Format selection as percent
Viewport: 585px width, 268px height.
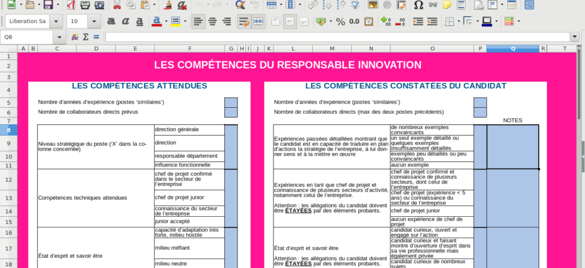click(340, 21)
